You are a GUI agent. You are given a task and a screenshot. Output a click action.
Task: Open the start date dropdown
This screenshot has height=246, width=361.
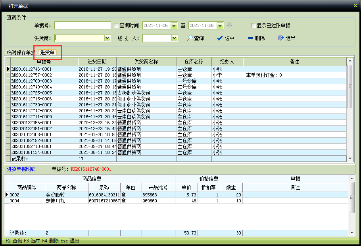point(174,25)
